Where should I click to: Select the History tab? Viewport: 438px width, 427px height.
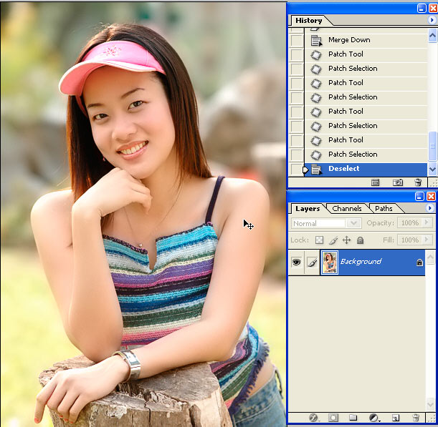309,20
